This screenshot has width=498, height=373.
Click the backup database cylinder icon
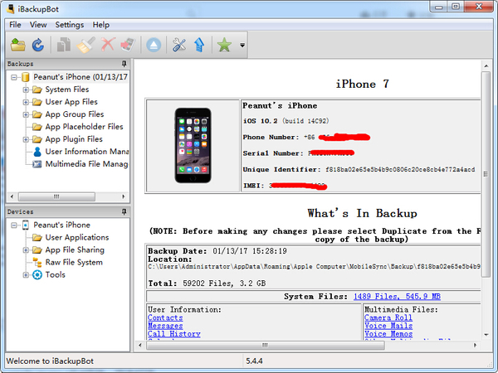(x=26, y=77)
